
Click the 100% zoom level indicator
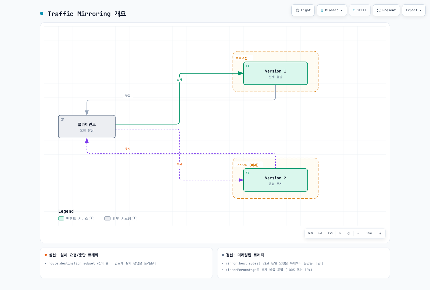tap(369, 233)
